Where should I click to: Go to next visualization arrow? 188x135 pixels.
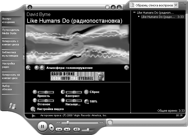click(x=42, y=67)
